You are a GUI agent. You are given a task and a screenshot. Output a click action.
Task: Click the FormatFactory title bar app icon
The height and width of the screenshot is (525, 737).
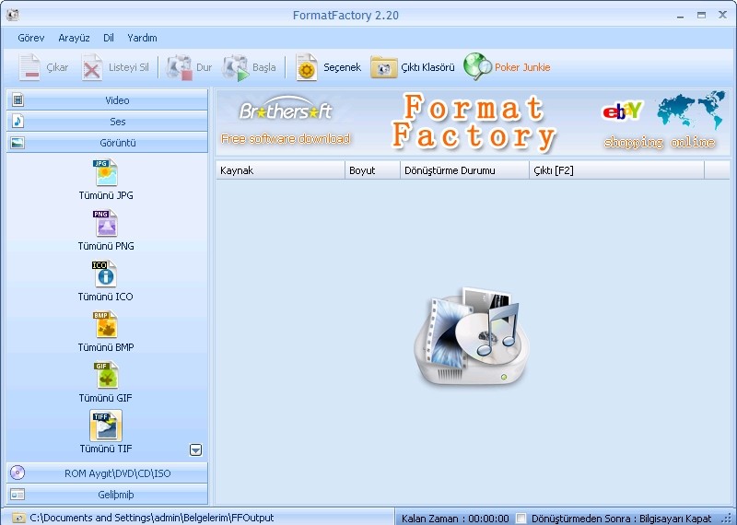13,15
